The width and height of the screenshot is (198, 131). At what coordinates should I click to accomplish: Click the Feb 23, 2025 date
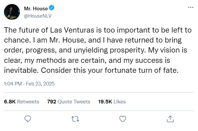click(x=40, y=84)
